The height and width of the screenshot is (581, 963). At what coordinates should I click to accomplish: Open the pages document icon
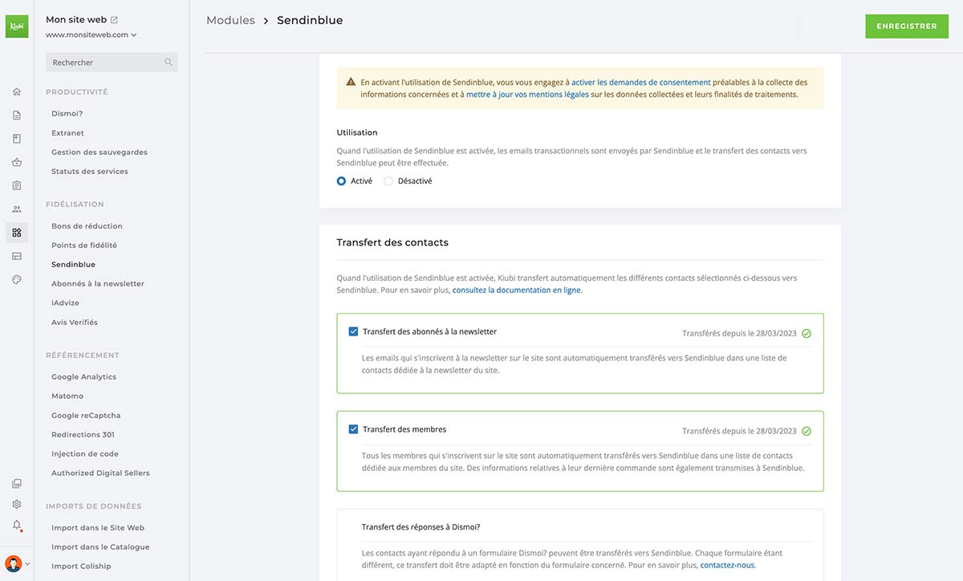tap(17, 115)
